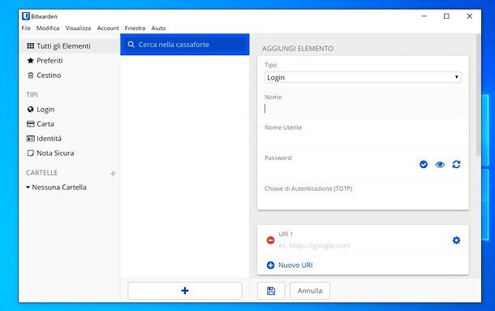Click the CARTELLE section label
The image size is (495, 311).
tap(41, 173)
